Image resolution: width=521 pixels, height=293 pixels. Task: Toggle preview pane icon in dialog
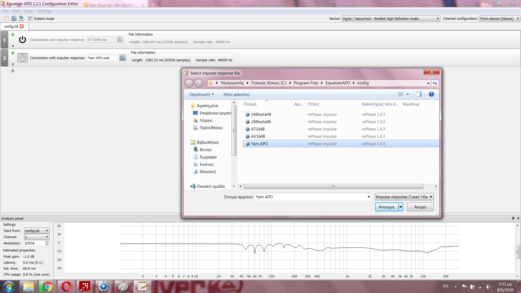tap(419, 94)
